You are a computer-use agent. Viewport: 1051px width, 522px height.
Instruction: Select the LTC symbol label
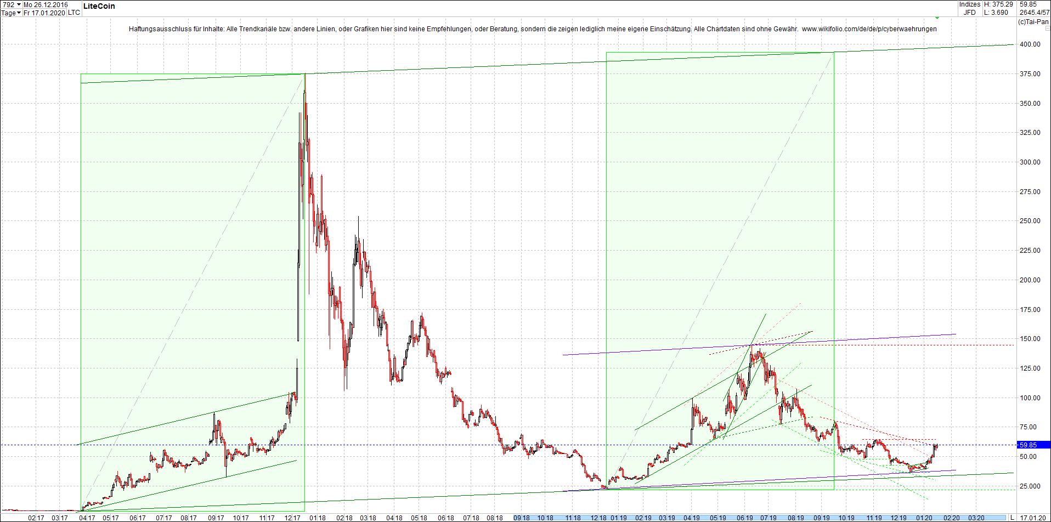coord(74,13)
